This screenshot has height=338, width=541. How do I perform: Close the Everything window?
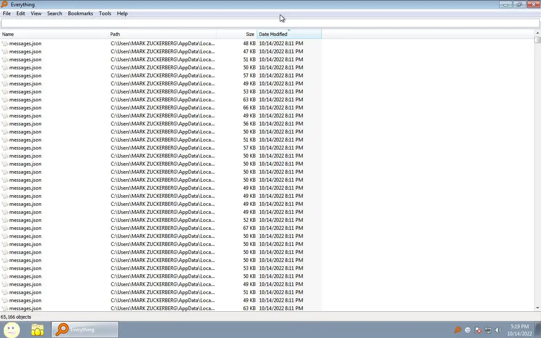(533, 4)
